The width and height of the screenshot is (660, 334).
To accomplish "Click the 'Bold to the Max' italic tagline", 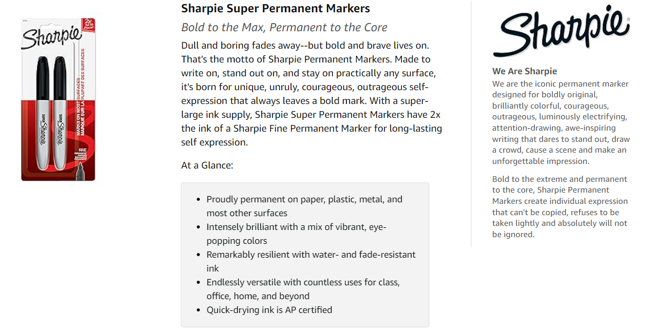I will 284,27.
